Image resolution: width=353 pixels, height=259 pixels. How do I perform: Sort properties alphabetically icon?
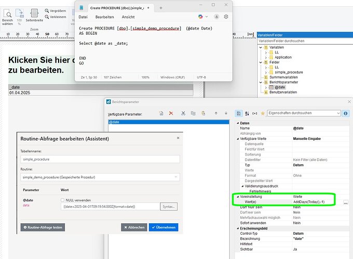coord(247,113)
